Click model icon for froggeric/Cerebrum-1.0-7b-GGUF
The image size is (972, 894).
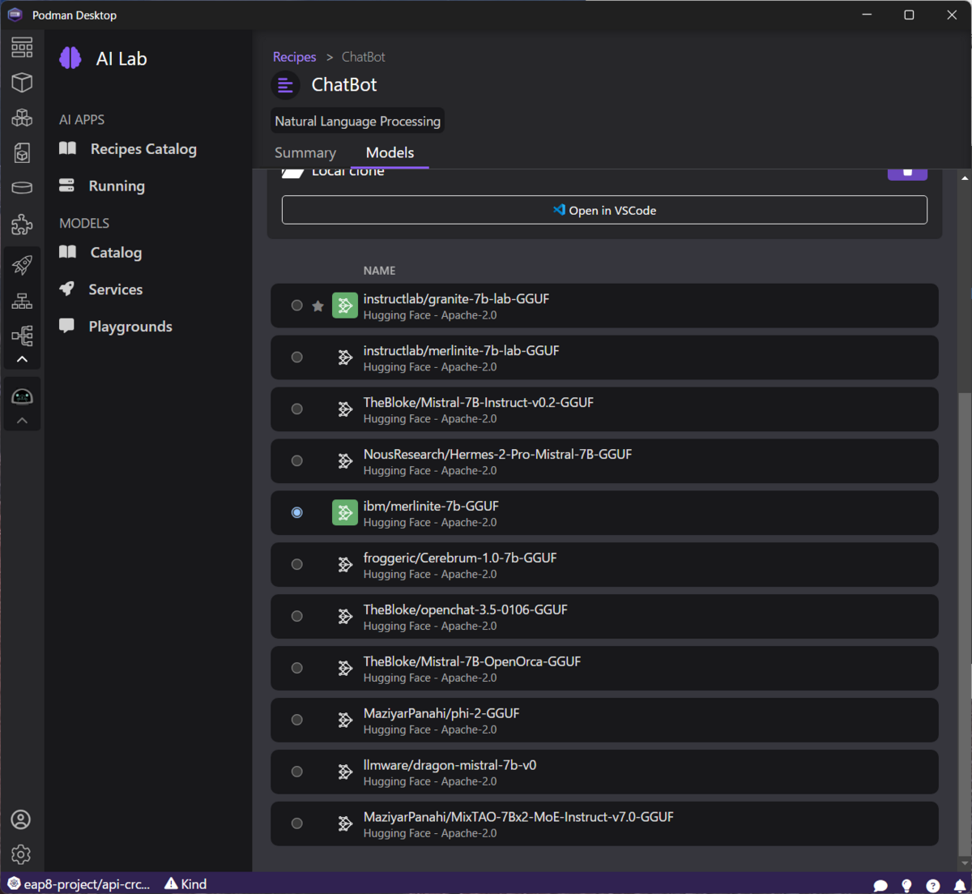pyautogui.click(x=345, y=564)
